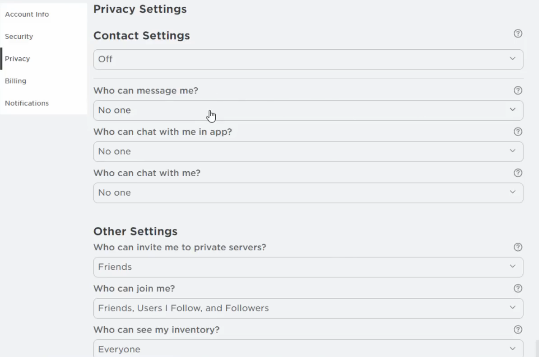
Task: Expand the Who can message me dropdown
Action: [308, 110]
